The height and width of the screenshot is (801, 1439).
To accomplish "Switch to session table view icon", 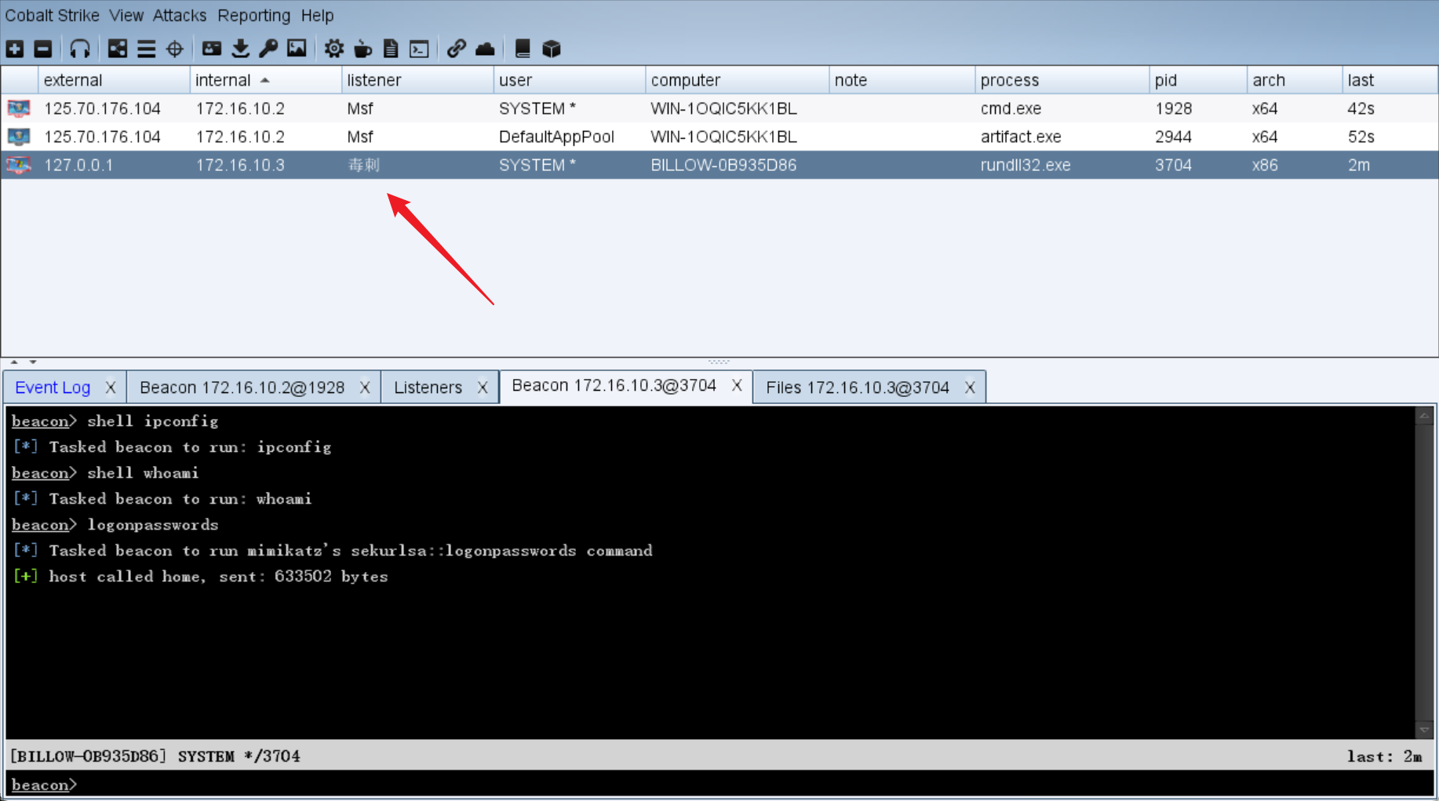I will (146, 49).
